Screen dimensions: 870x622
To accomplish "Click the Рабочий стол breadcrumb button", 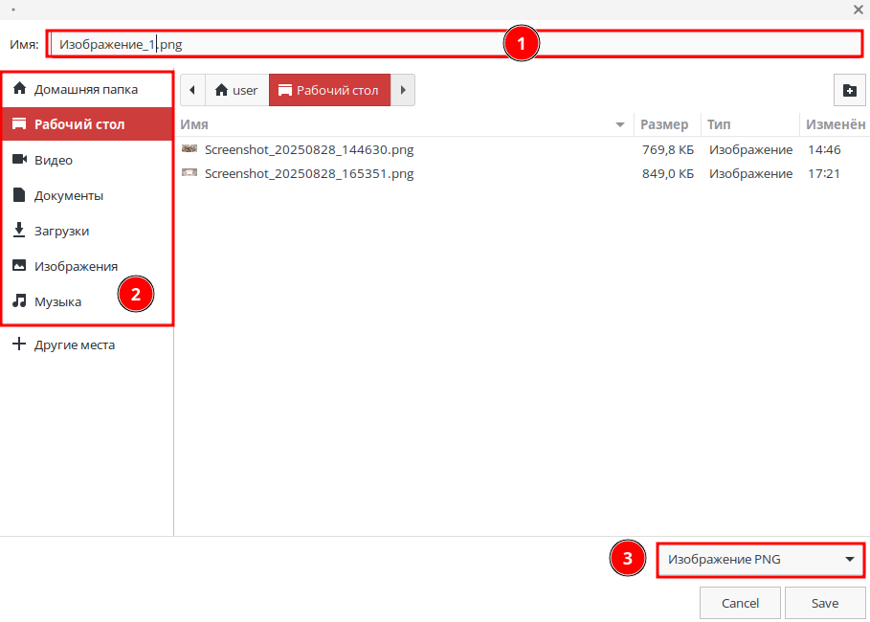I will [x=329, y=90].
